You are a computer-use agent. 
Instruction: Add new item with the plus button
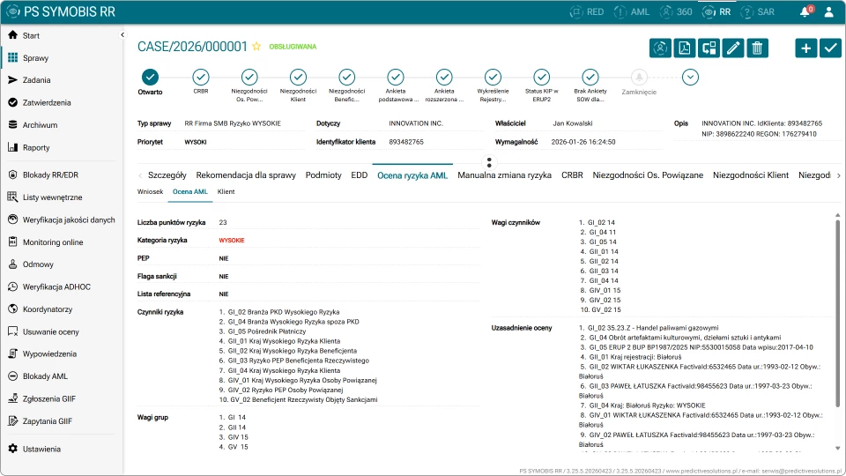tap(805, 48)
